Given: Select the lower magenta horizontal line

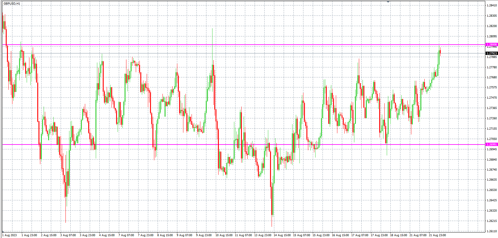Looking at the screenshot, I should (242, 144).
